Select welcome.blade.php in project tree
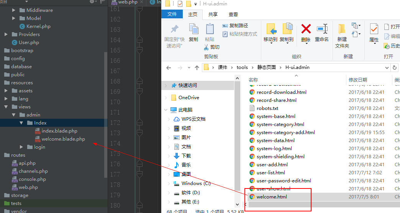Screen dimensions: 400x213 click(63, 139)
